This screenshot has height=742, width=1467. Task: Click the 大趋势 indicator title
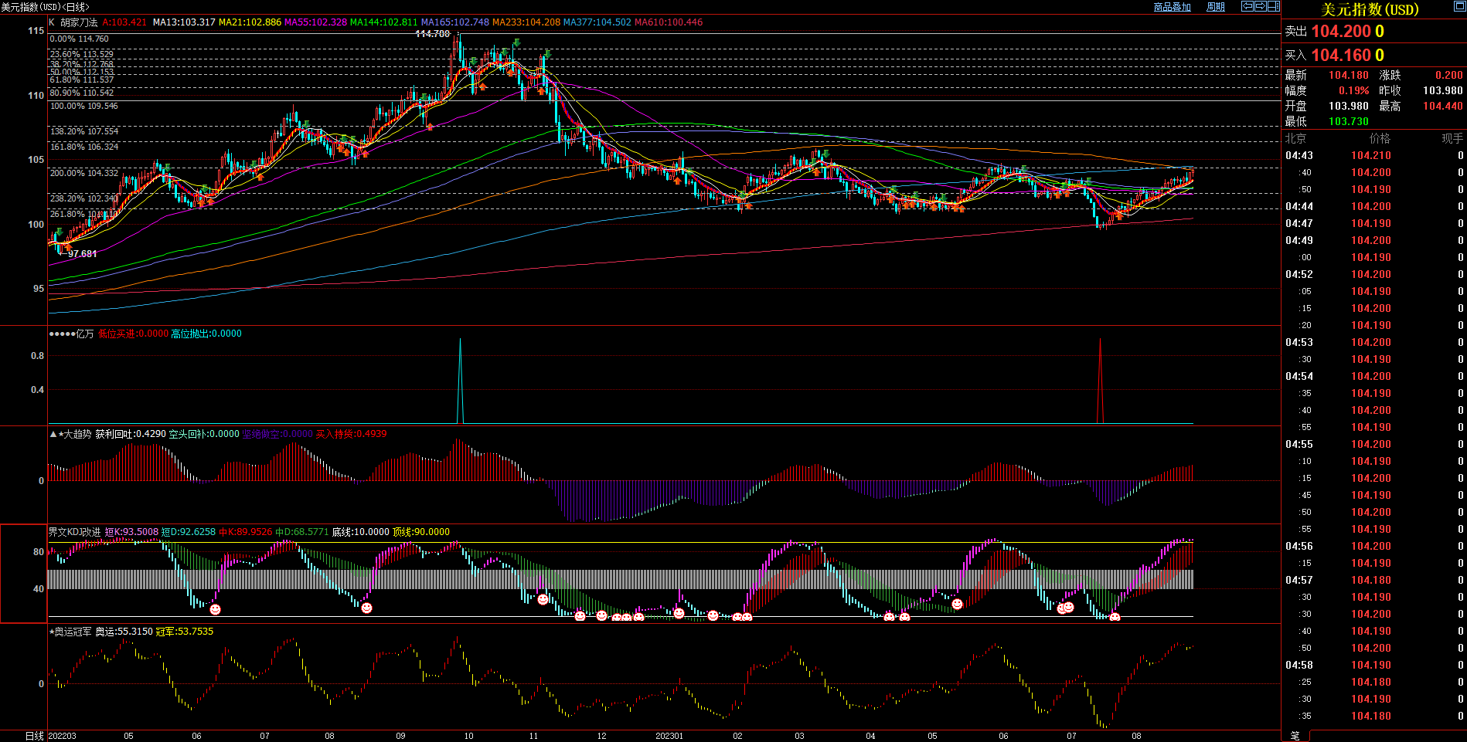77,434
